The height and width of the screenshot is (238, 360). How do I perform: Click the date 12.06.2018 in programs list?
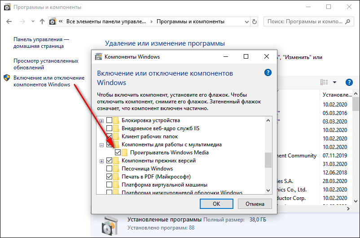pos(335,173)
